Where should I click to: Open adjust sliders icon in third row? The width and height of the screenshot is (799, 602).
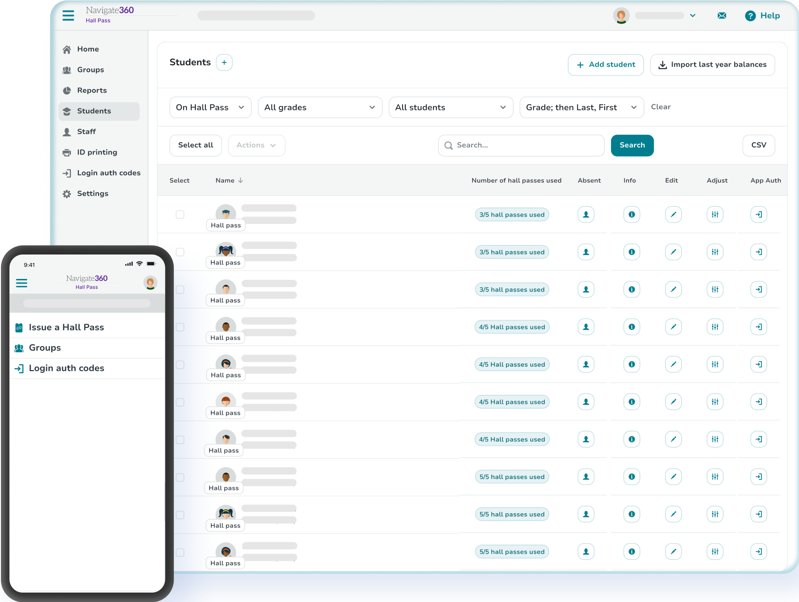715,290
